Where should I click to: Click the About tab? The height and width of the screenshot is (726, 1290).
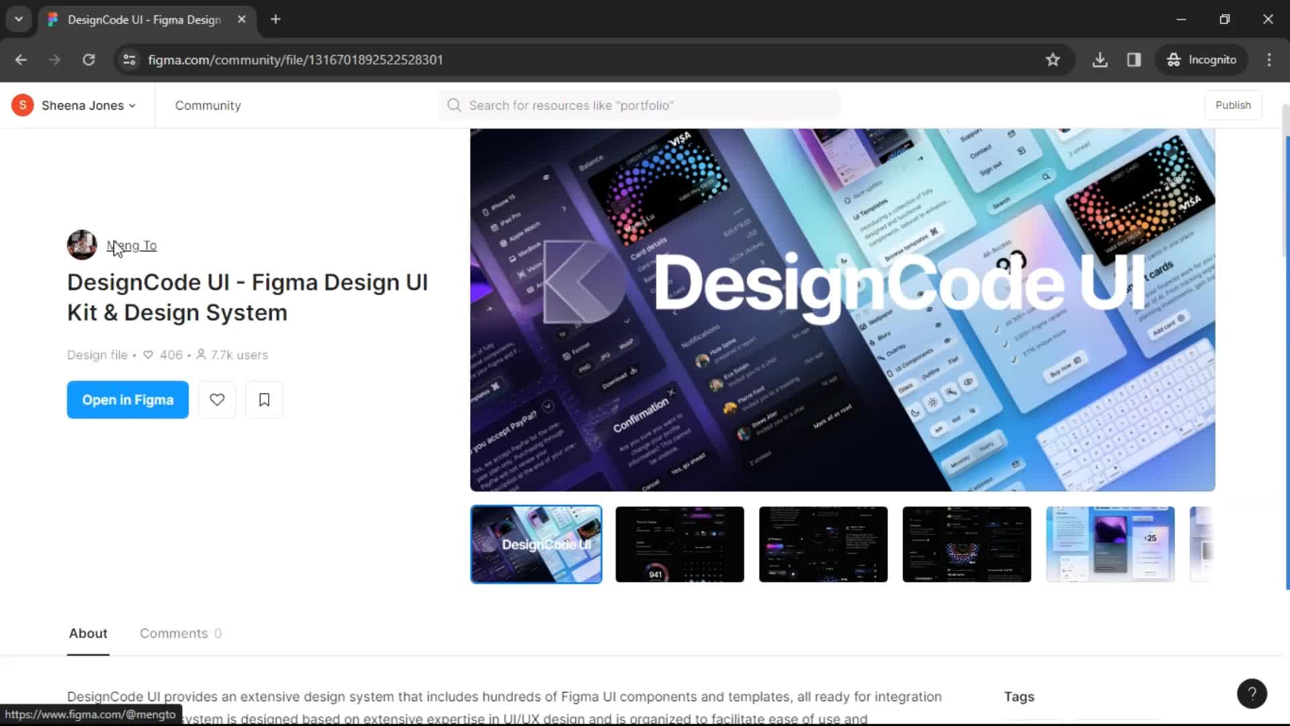click(x=88, y=633)
